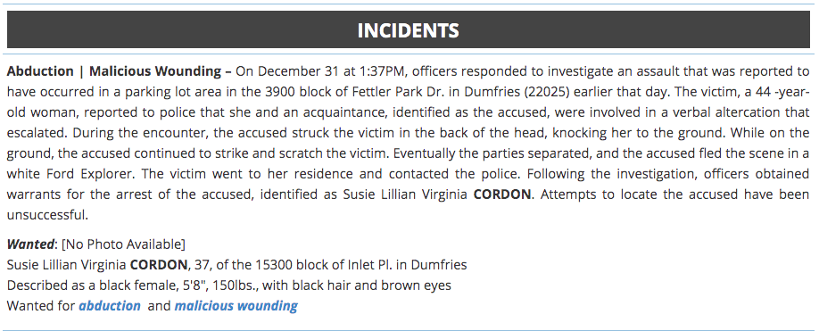Click bold CORDON in the incident paragraph
The image size is (819, 331).
pos(502,194)
